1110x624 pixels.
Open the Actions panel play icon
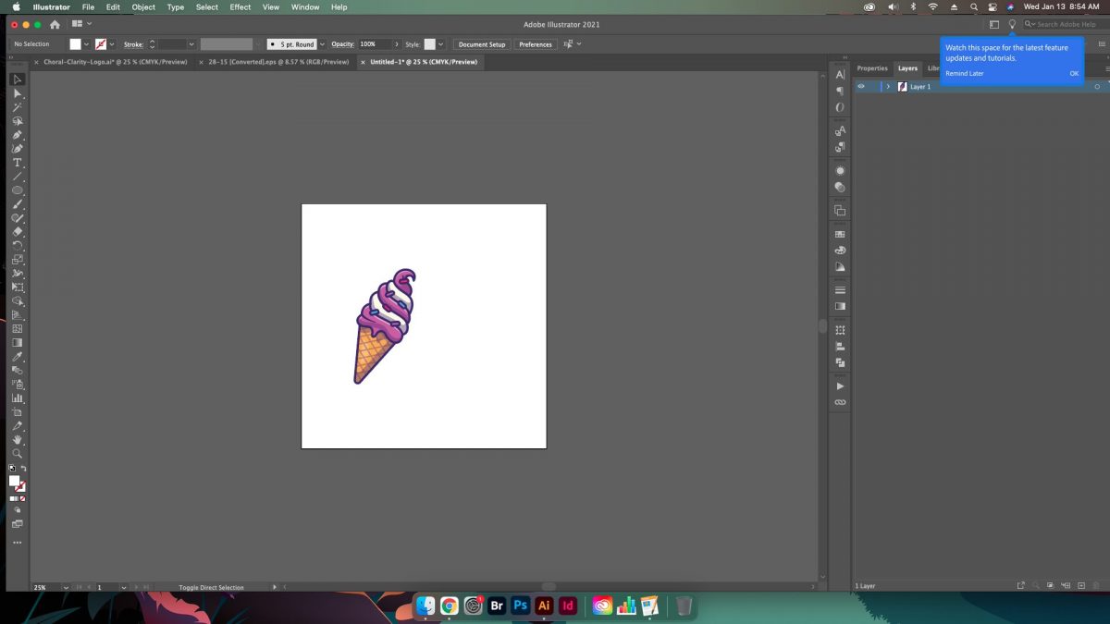[x=840, y=385]
